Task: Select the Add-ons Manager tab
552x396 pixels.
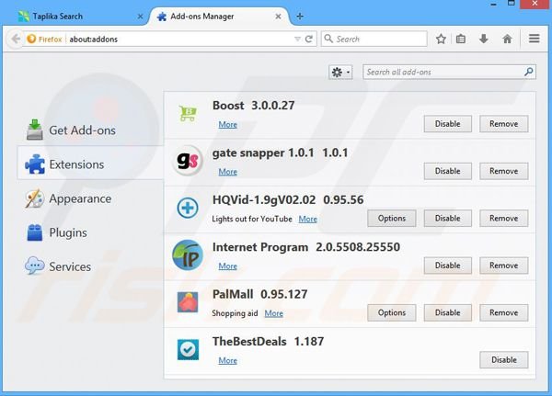Action: pos(220,17)
